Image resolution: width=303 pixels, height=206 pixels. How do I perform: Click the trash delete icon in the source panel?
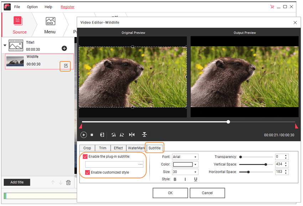68,183
